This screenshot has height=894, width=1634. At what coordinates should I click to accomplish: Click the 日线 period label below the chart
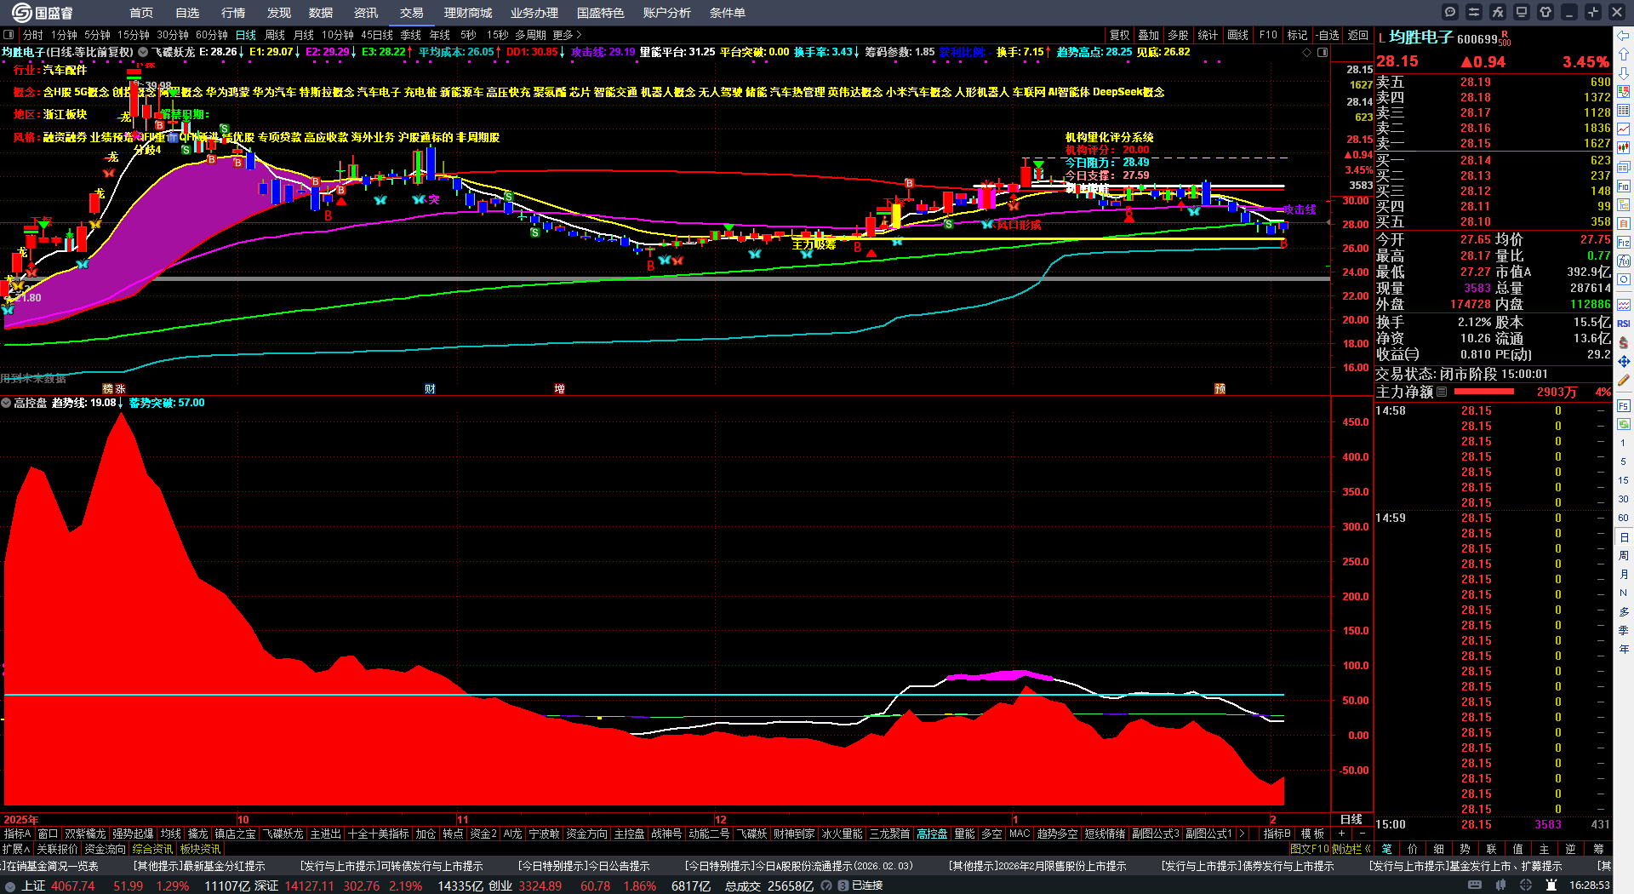click(1351, 819)
